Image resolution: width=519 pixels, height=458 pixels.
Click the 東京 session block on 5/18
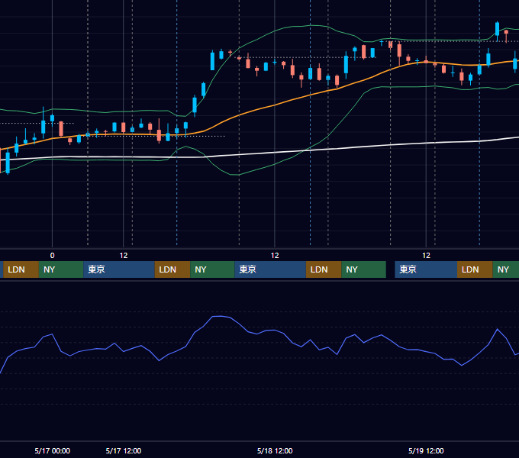click(x=270, y=269)
